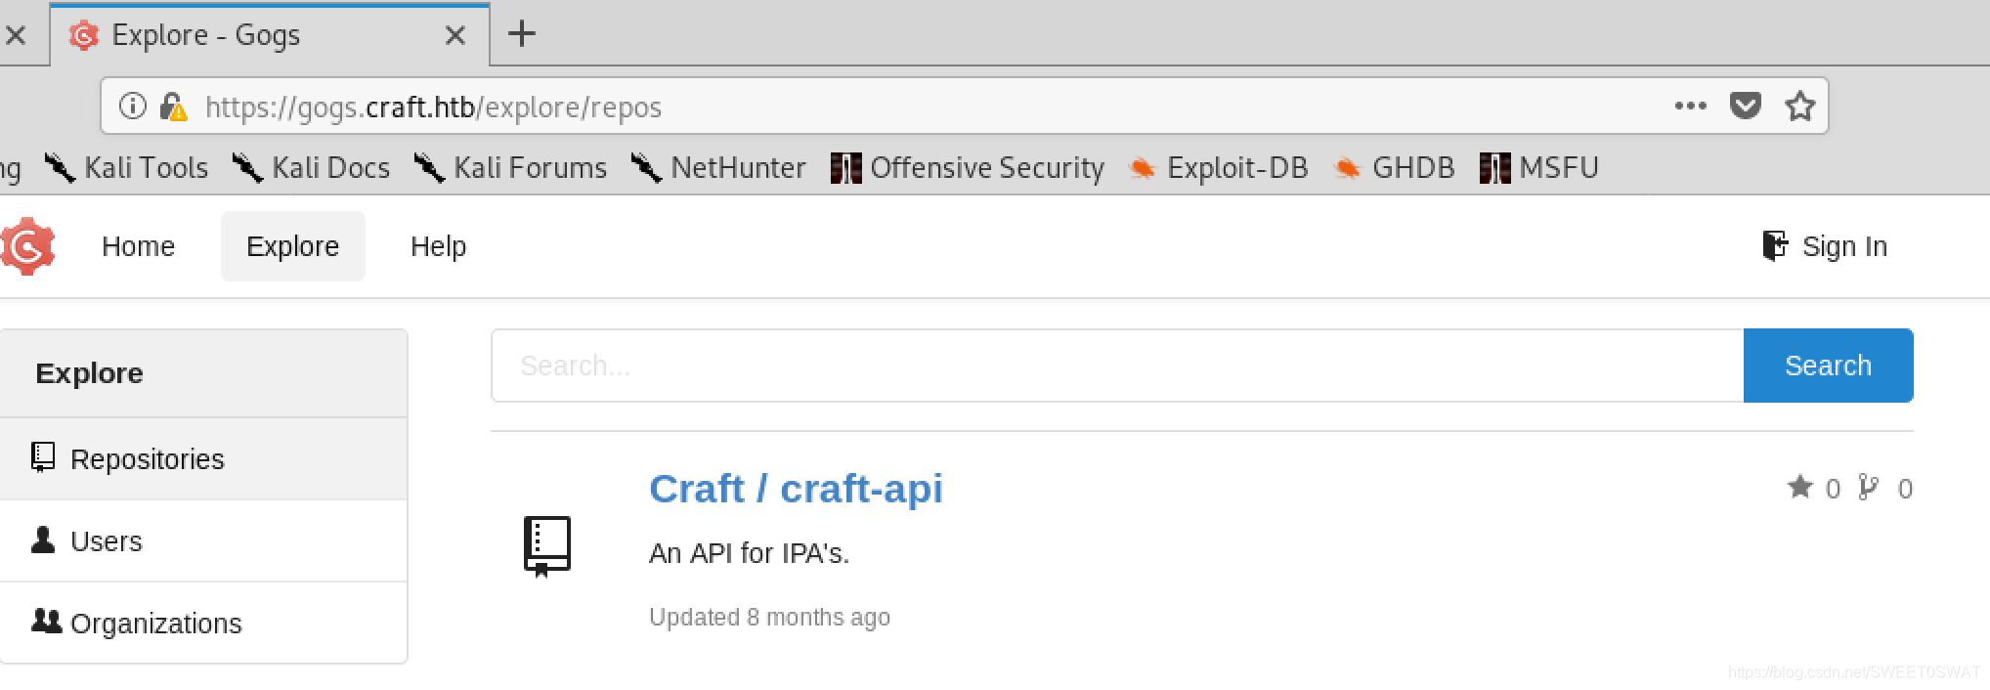Close the leftmost partially visible tab
Screen dimensions: 1990x690
(15, 35)
